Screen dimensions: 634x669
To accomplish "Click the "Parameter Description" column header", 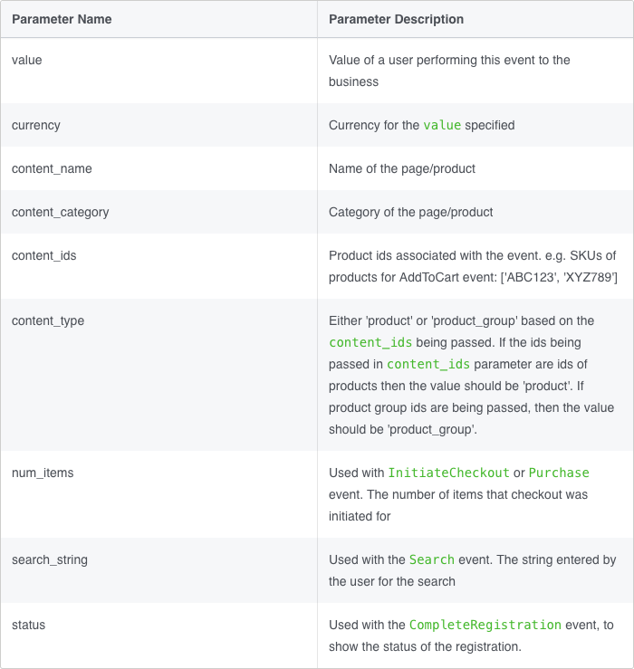I will (x=396, y=19).
